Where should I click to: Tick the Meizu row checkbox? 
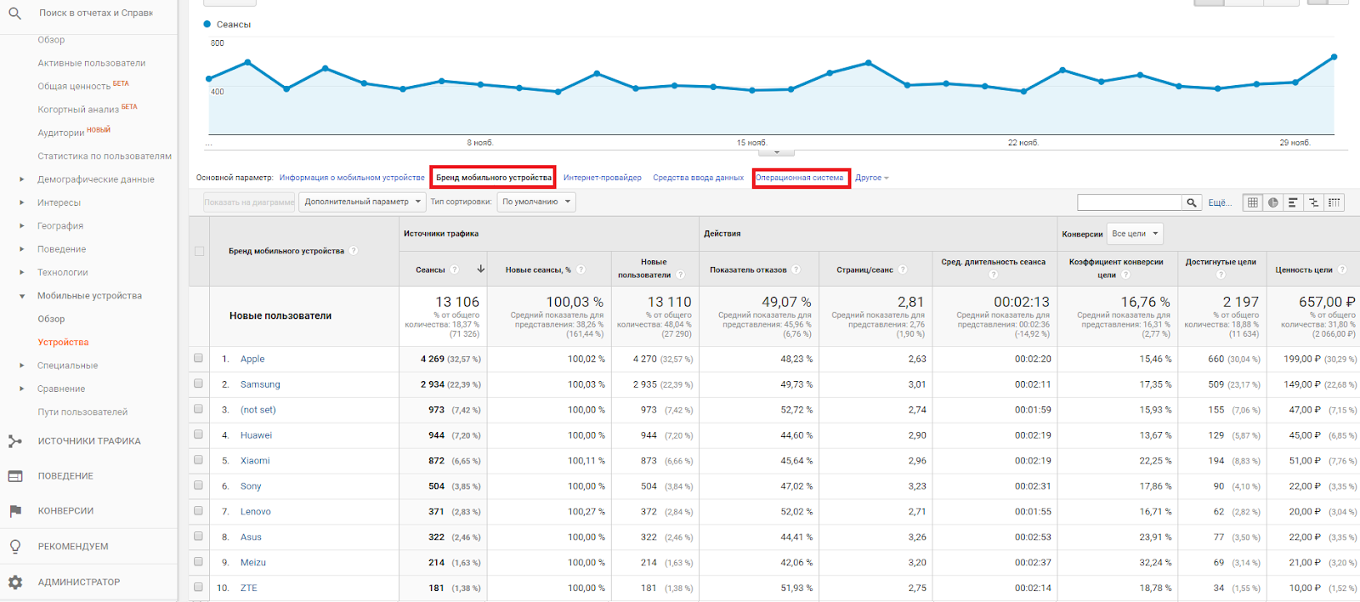coord(198,562)
